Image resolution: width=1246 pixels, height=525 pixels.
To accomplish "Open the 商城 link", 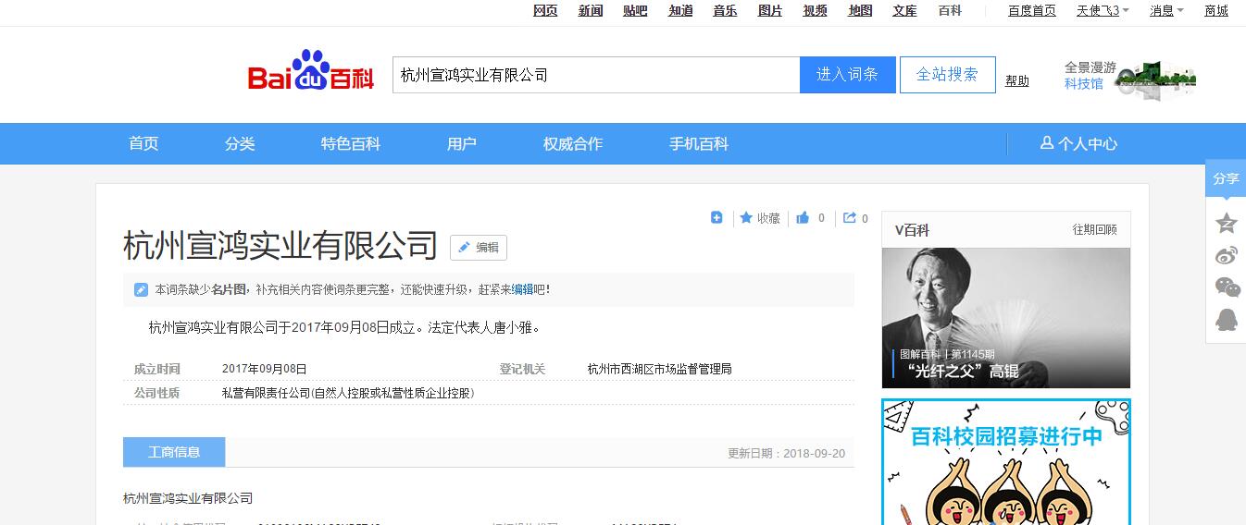I will pyautogui.click(x=1216, y=11).
